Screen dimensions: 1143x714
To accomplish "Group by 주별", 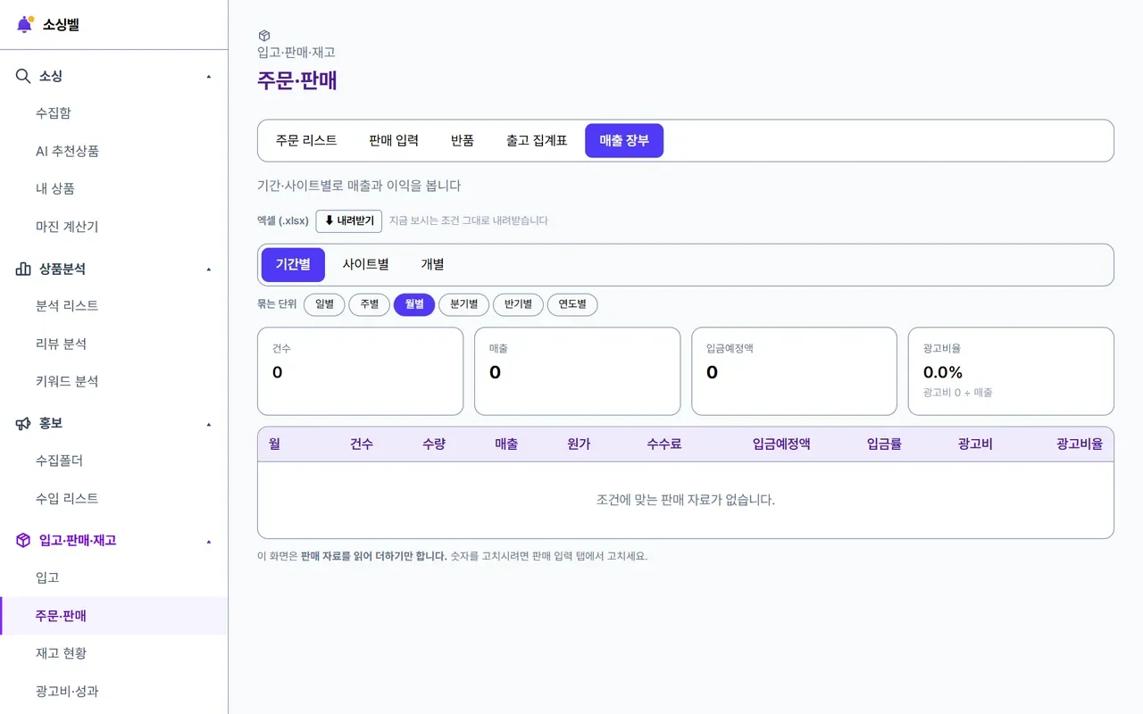I will point(370,304).
